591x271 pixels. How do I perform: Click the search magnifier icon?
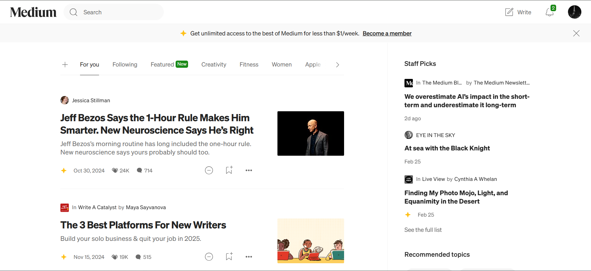(x=73, y=12)
